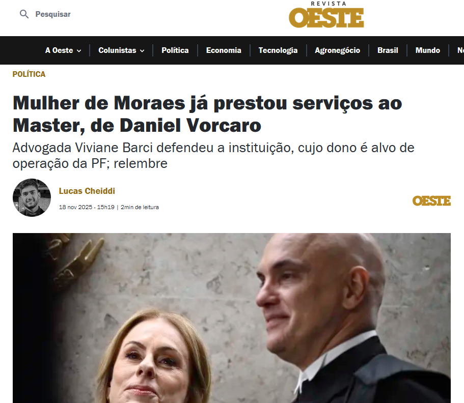Open the Revista Oeste header logo
The height and width of the screenshot is (403, 464).
(326, 15)
